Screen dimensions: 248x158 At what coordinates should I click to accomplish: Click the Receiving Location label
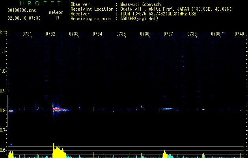(92, 9)
